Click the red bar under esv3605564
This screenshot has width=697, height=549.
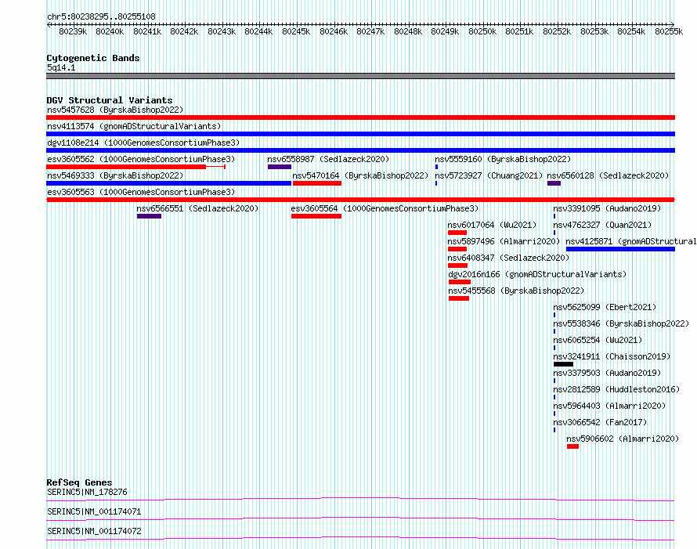click(316, 216)
